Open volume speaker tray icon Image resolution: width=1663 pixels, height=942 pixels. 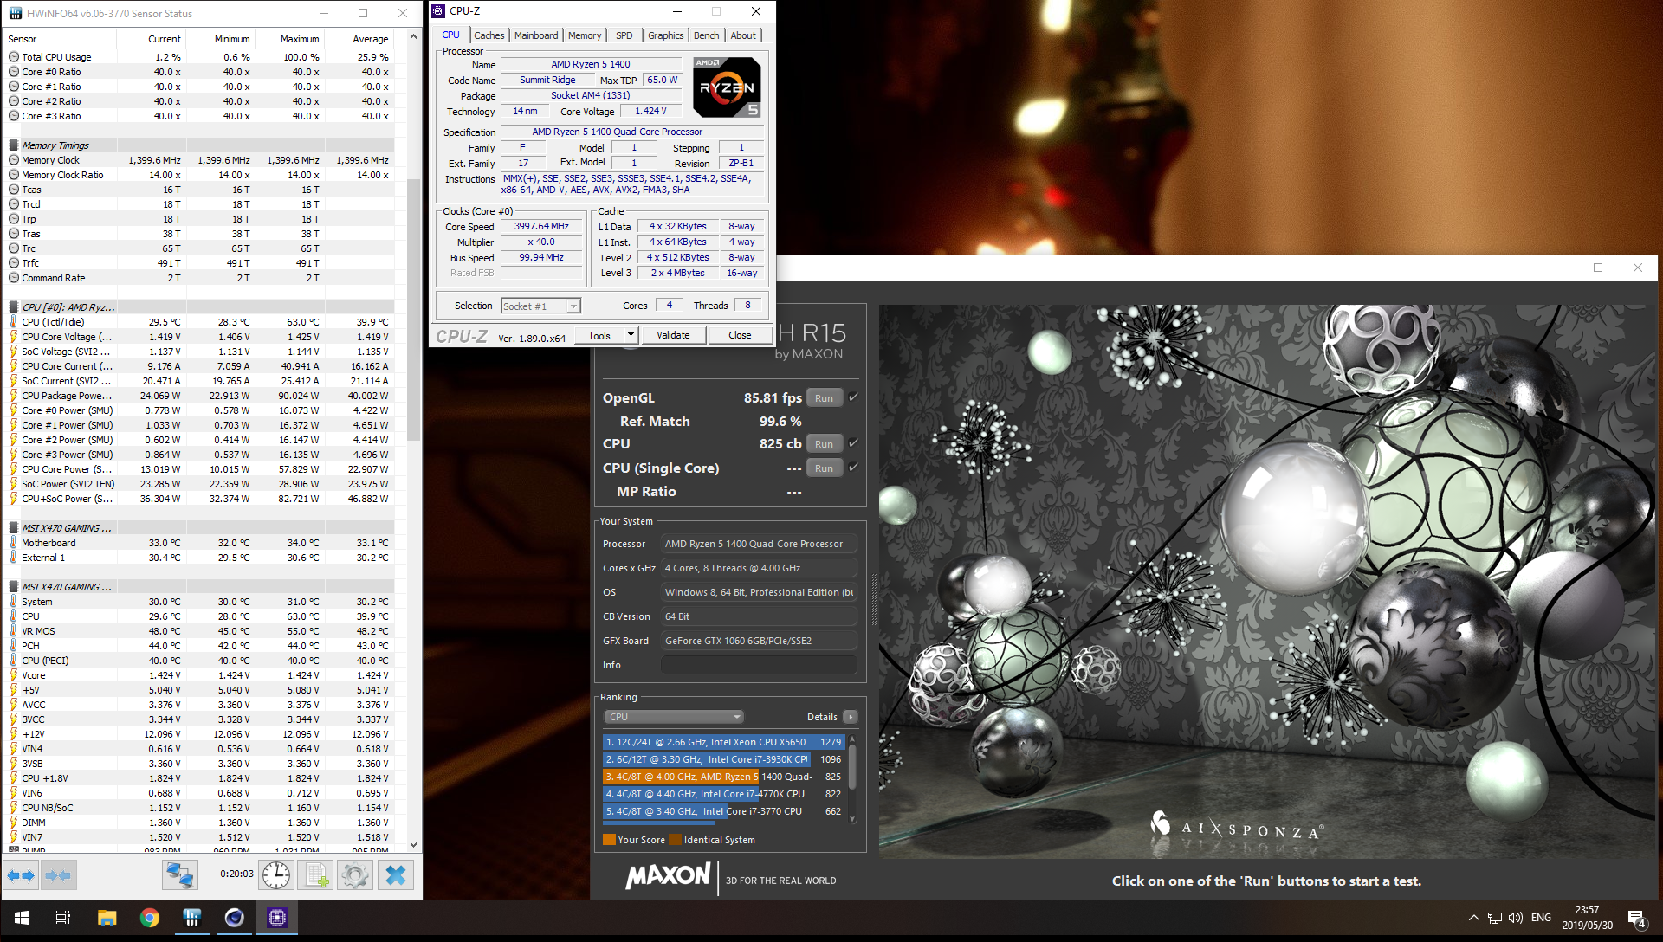(x=1516, y=918)
